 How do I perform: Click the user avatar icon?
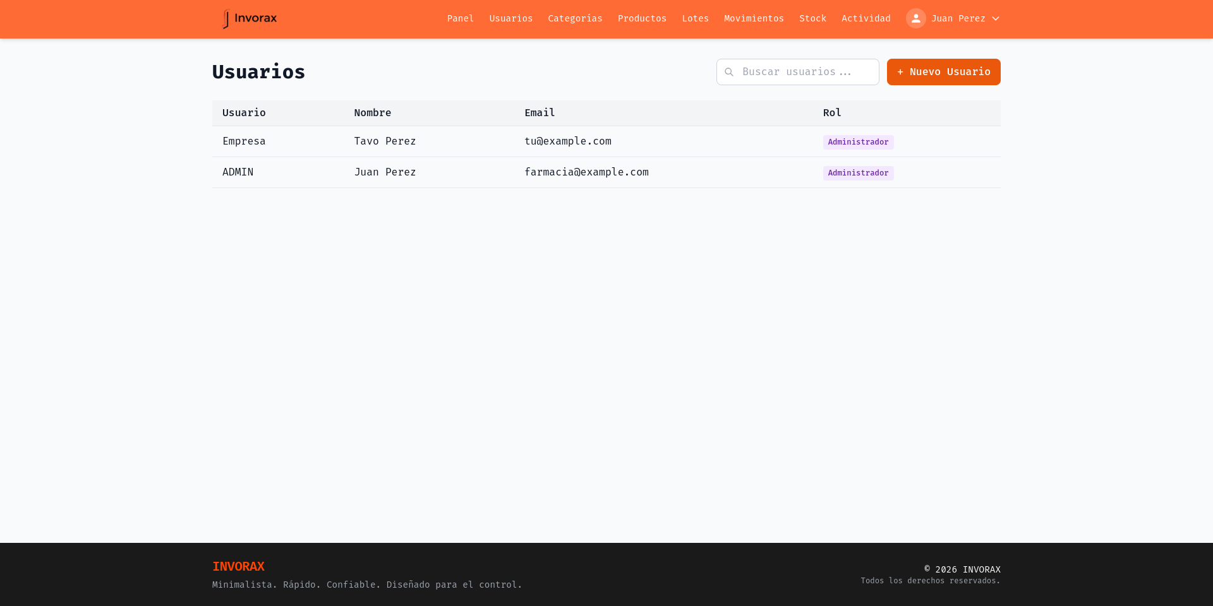coord(915,18)
